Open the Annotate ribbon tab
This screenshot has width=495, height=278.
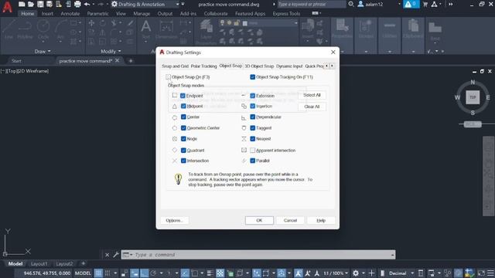pyautogui.click(x=70, y=14)
